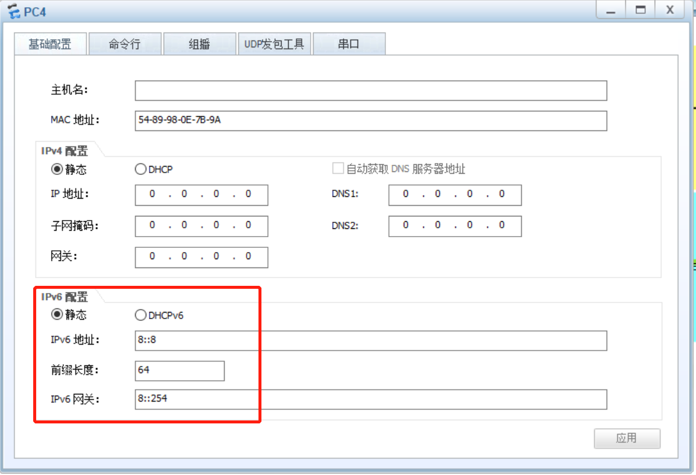Viewport: 696px width, 475px height.
Task: Toggle 自动获取 DNS 服务器地址 checkbox
Action: [338, 168]
